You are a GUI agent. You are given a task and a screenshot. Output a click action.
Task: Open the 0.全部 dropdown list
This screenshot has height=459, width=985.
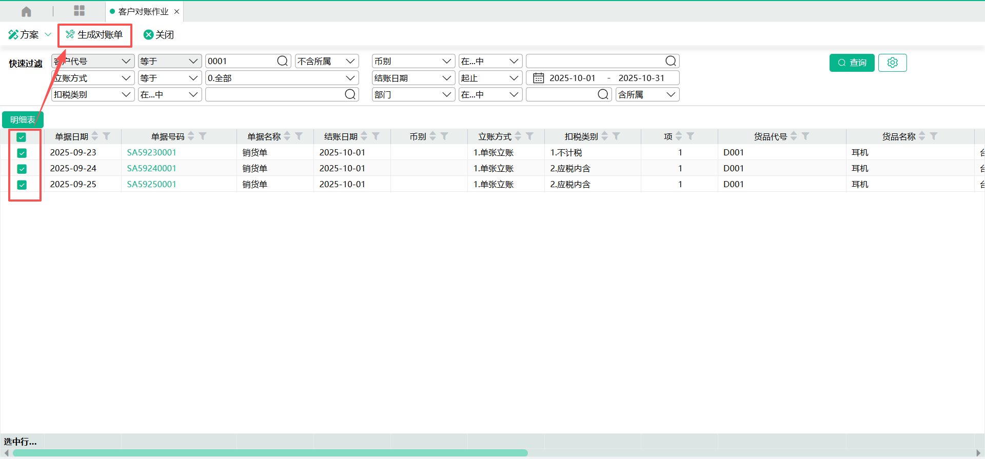[350, 78]
